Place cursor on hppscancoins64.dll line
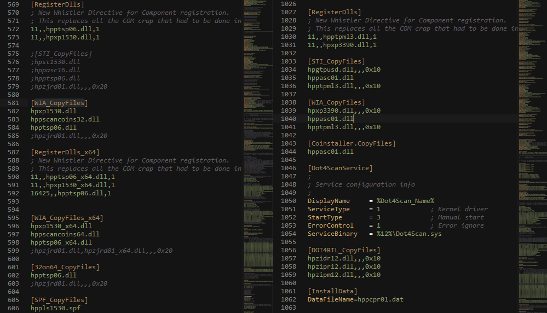 point(65,234)
